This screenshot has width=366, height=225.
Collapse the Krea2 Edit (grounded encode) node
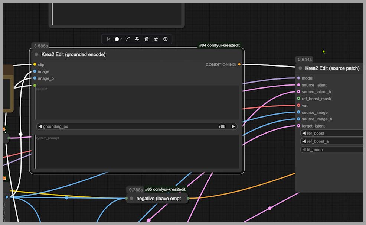tap(36, 55)
